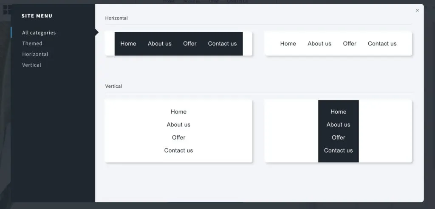The width and height of the screenshot is (435, 209).
Task: Click Offer in dark horizontal menu
Action: click(x=190, y=44)
